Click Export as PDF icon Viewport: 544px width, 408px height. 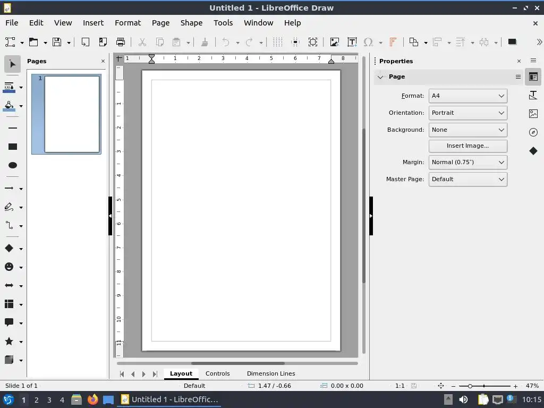[103, 42]
